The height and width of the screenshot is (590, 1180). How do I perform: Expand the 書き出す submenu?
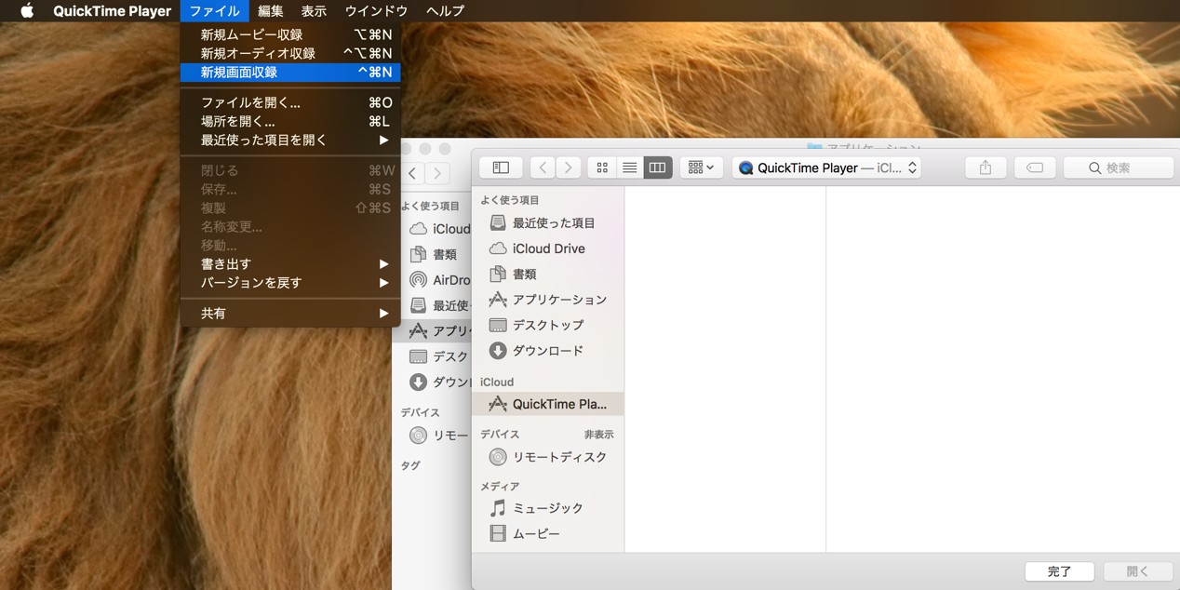290,263
